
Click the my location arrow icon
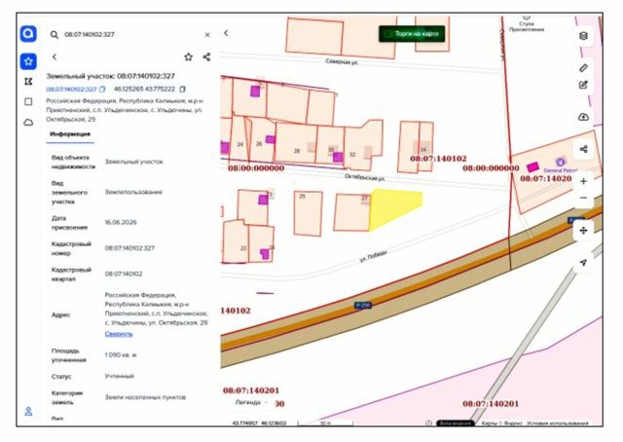tap(583, 262)
